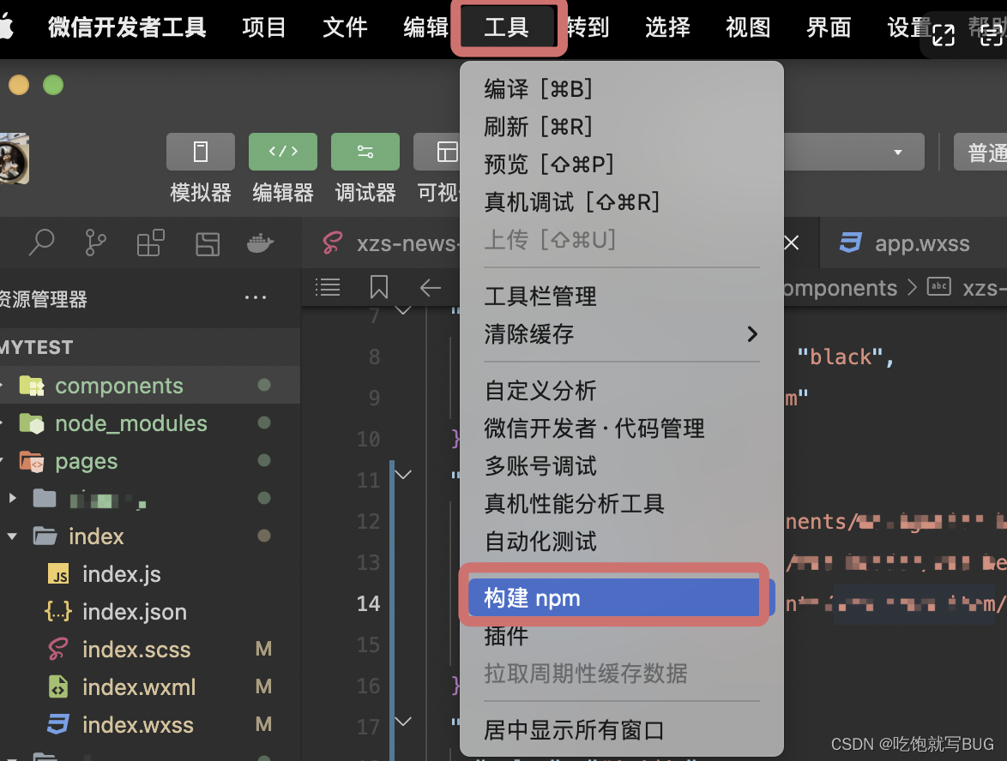
Task: Open the extensions blocks icon
Action: [151, 243]
